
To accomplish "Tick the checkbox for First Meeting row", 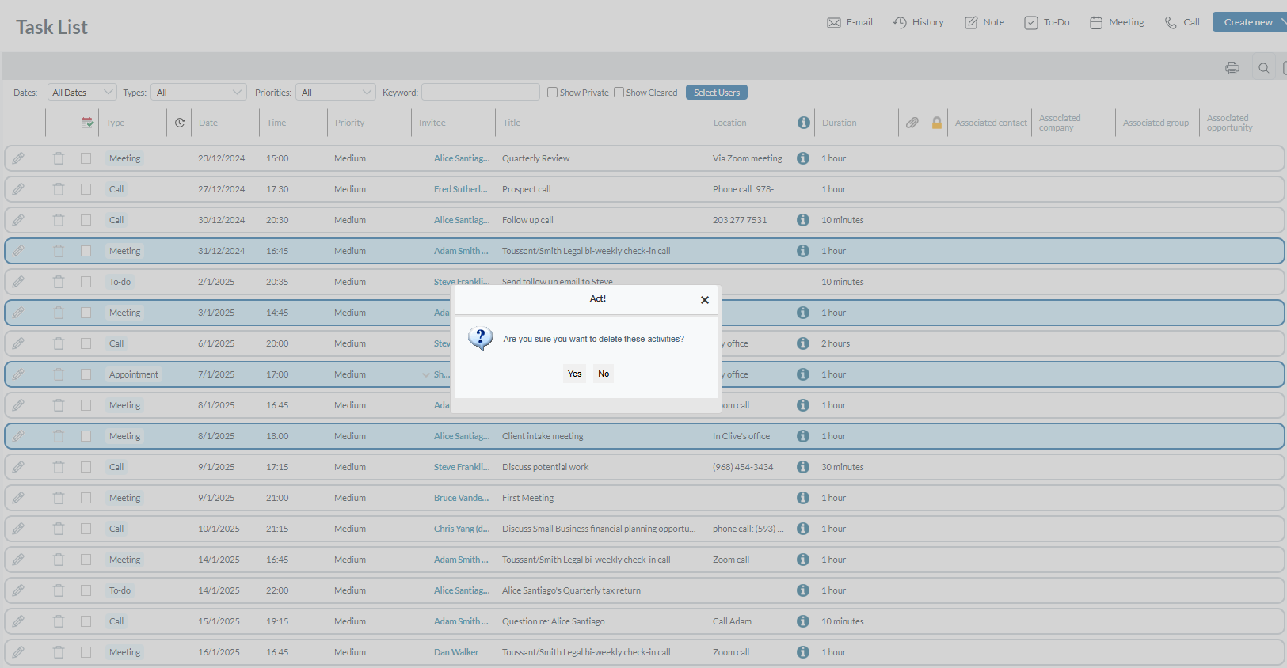I will [86, 498].
